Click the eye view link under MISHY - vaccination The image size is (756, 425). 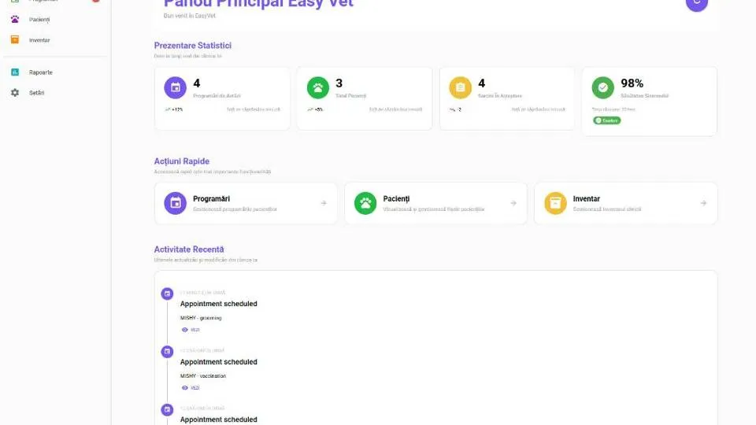(x=191, y=388)
